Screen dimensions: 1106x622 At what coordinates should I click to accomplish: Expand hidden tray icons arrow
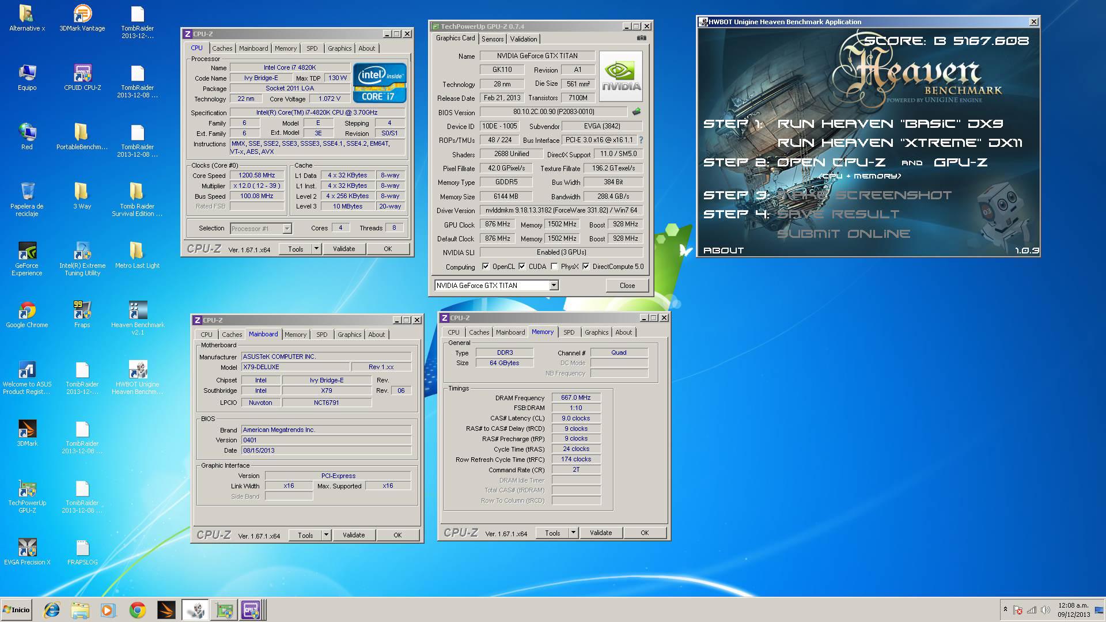tap(1005, 609)
